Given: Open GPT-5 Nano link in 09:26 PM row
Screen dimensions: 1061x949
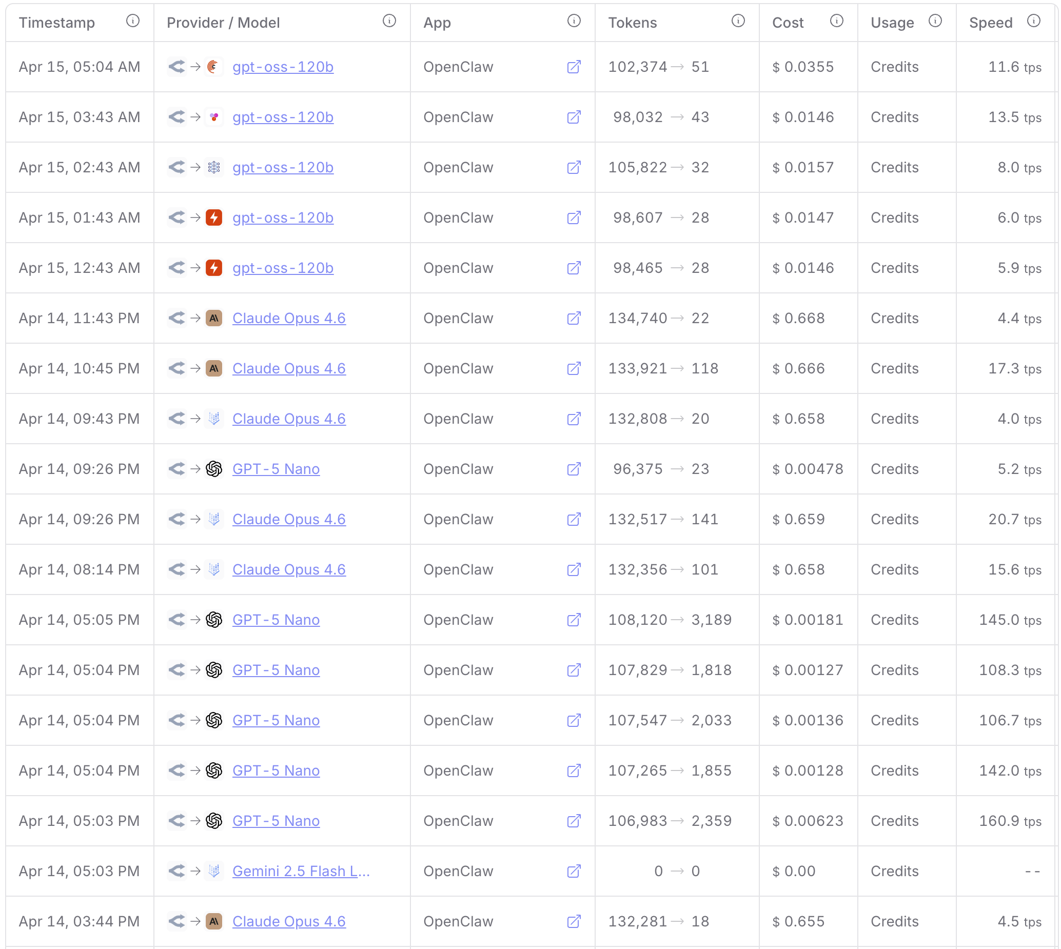Looking at the screenshot, I should pos(276,469).
